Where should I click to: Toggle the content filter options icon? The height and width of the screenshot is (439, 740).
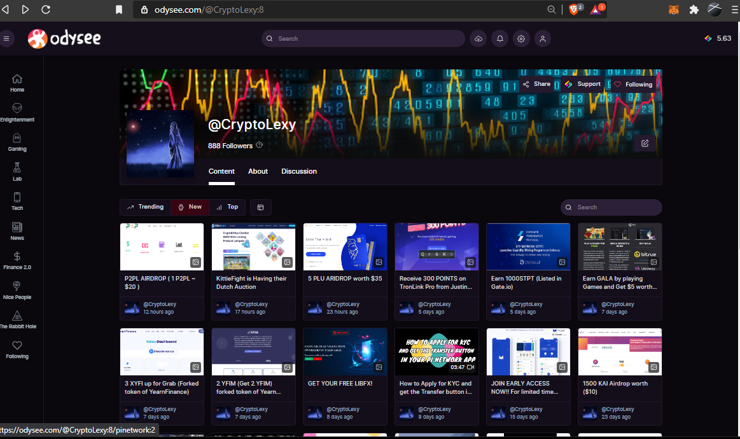tap(260, 207)
